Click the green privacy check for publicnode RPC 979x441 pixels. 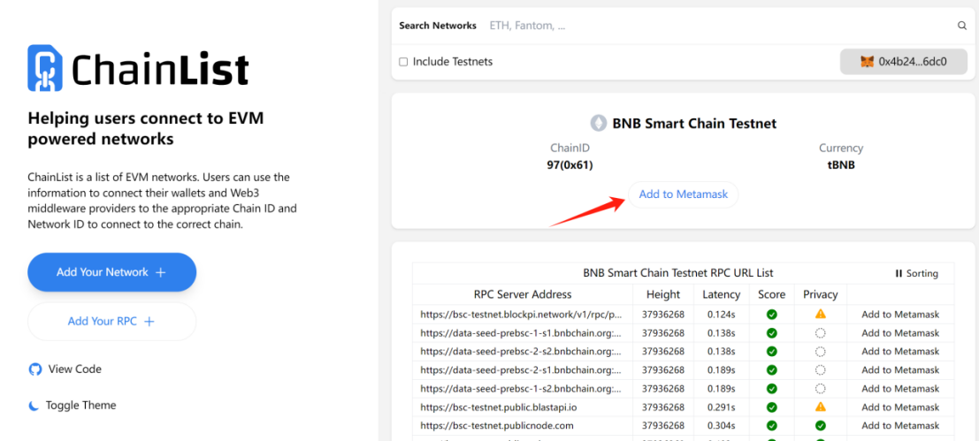pos(821,425)
